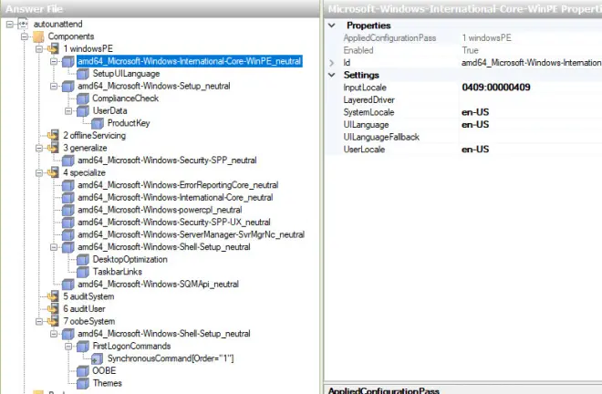Click the UserData cube icon
Viewport: 602px width, 394px height.
[x=82, y=111]
